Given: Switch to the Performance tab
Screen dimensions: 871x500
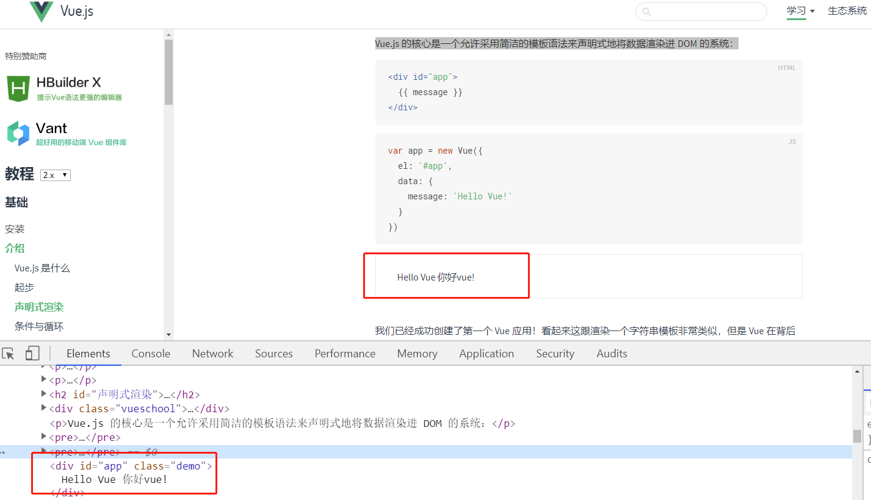Looking at the screenshot, I should tap(345, 354).
